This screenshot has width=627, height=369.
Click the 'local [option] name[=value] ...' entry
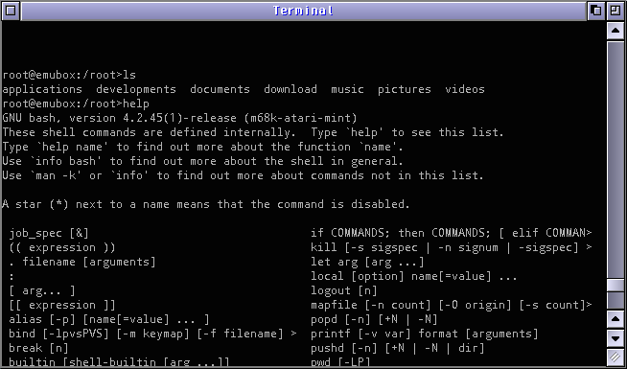pyautogui.click(x=414, y=277)
